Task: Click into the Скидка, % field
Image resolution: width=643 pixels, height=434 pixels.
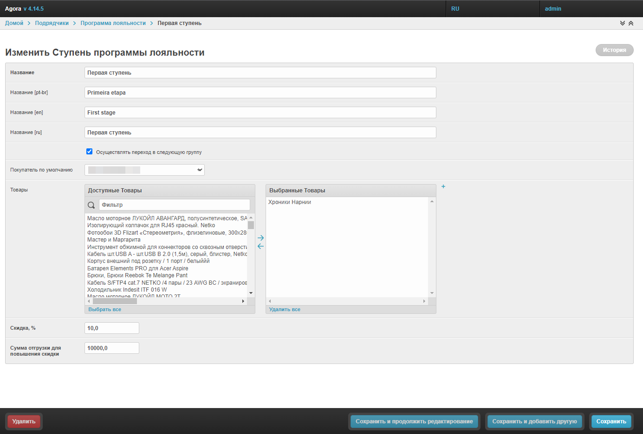Action: click(112, 328)
